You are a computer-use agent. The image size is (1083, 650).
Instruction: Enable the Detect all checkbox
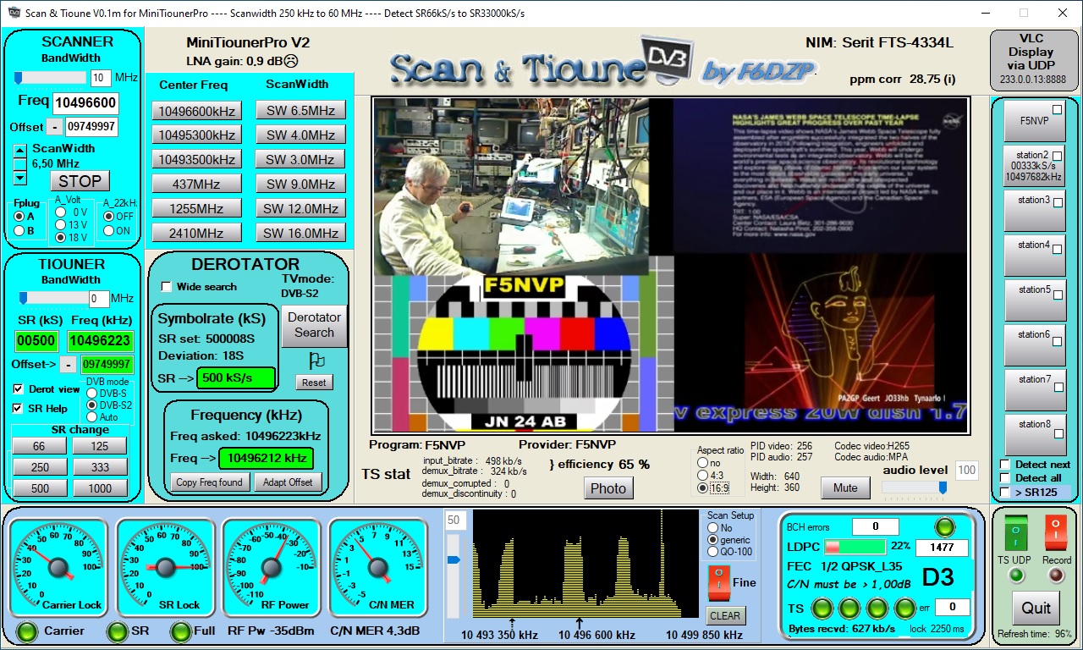(1005, 478)
